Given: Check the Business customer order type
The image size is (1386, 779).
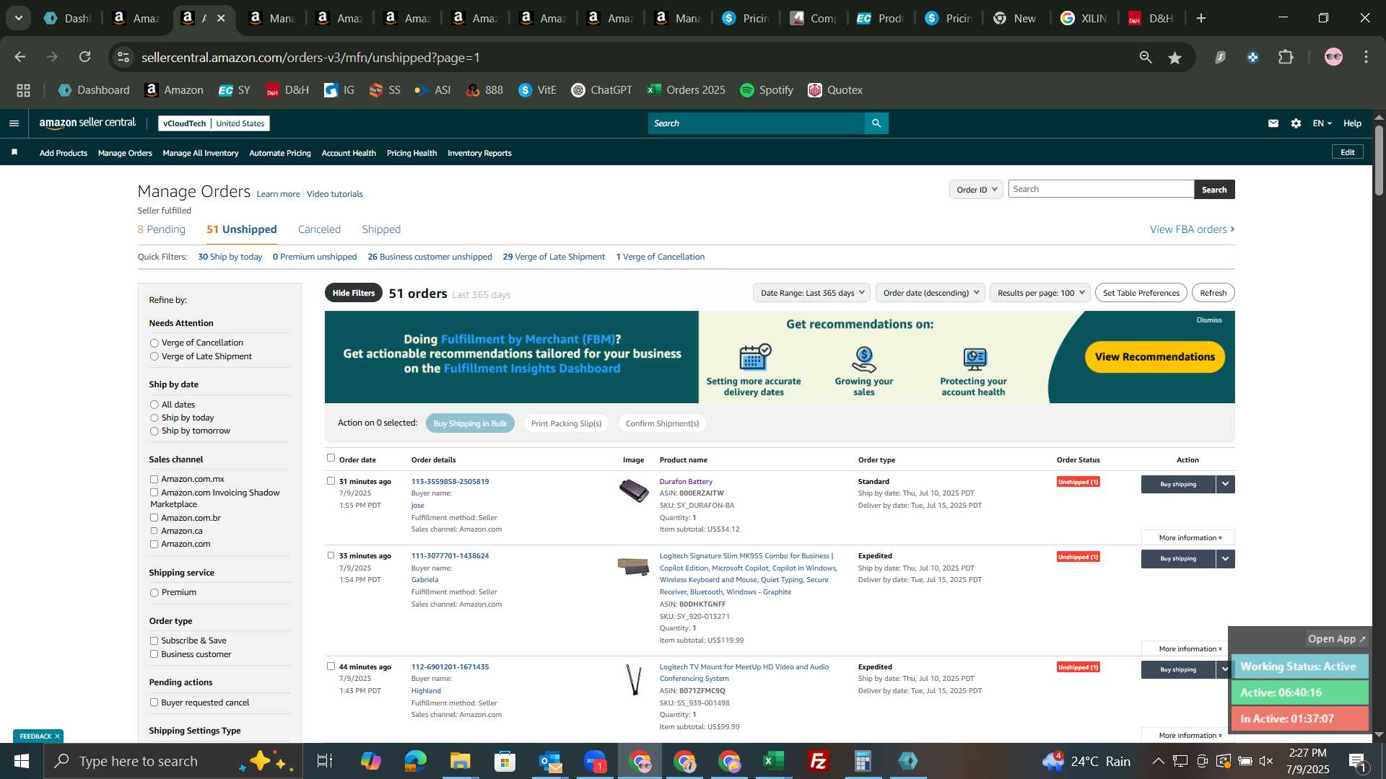Looking at the screenshot, I should pos(154,655).
